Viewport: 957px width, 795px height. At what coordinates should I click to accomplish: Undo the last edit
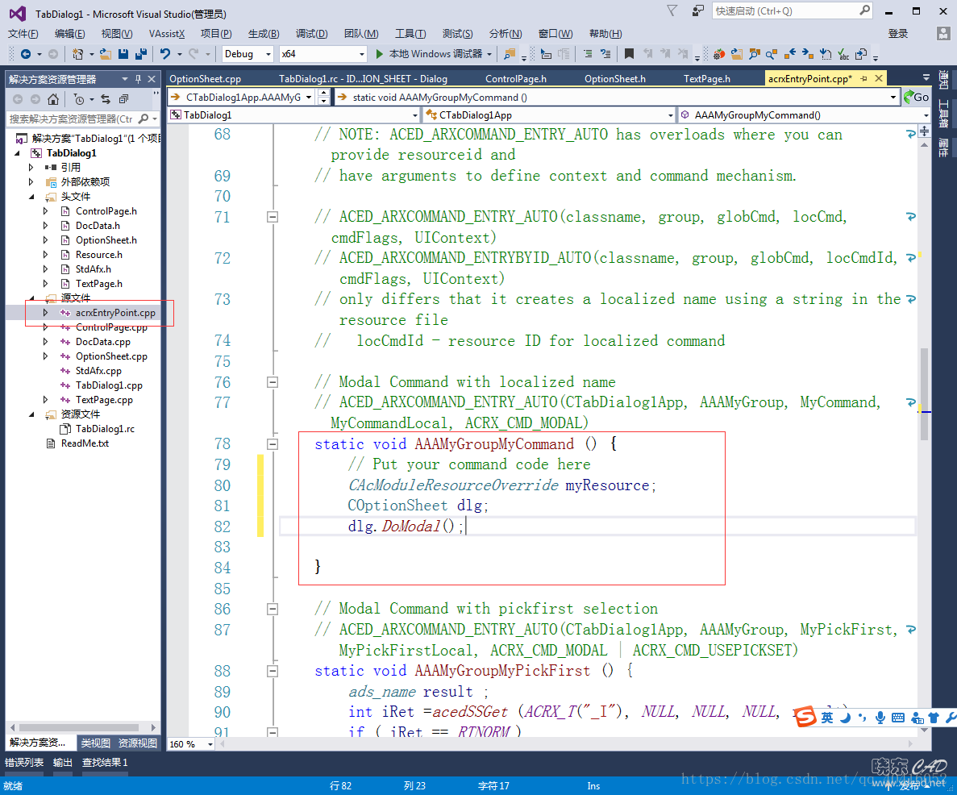[165, 54]
